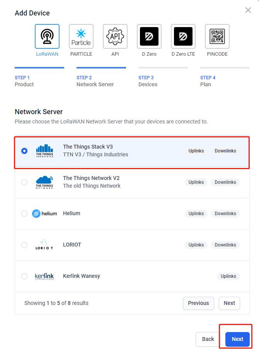Viewport: 259px width, 351px height.
Task: Select the LoRaWAN product icon
Action: pyautogui.click(x=47, y=36)
